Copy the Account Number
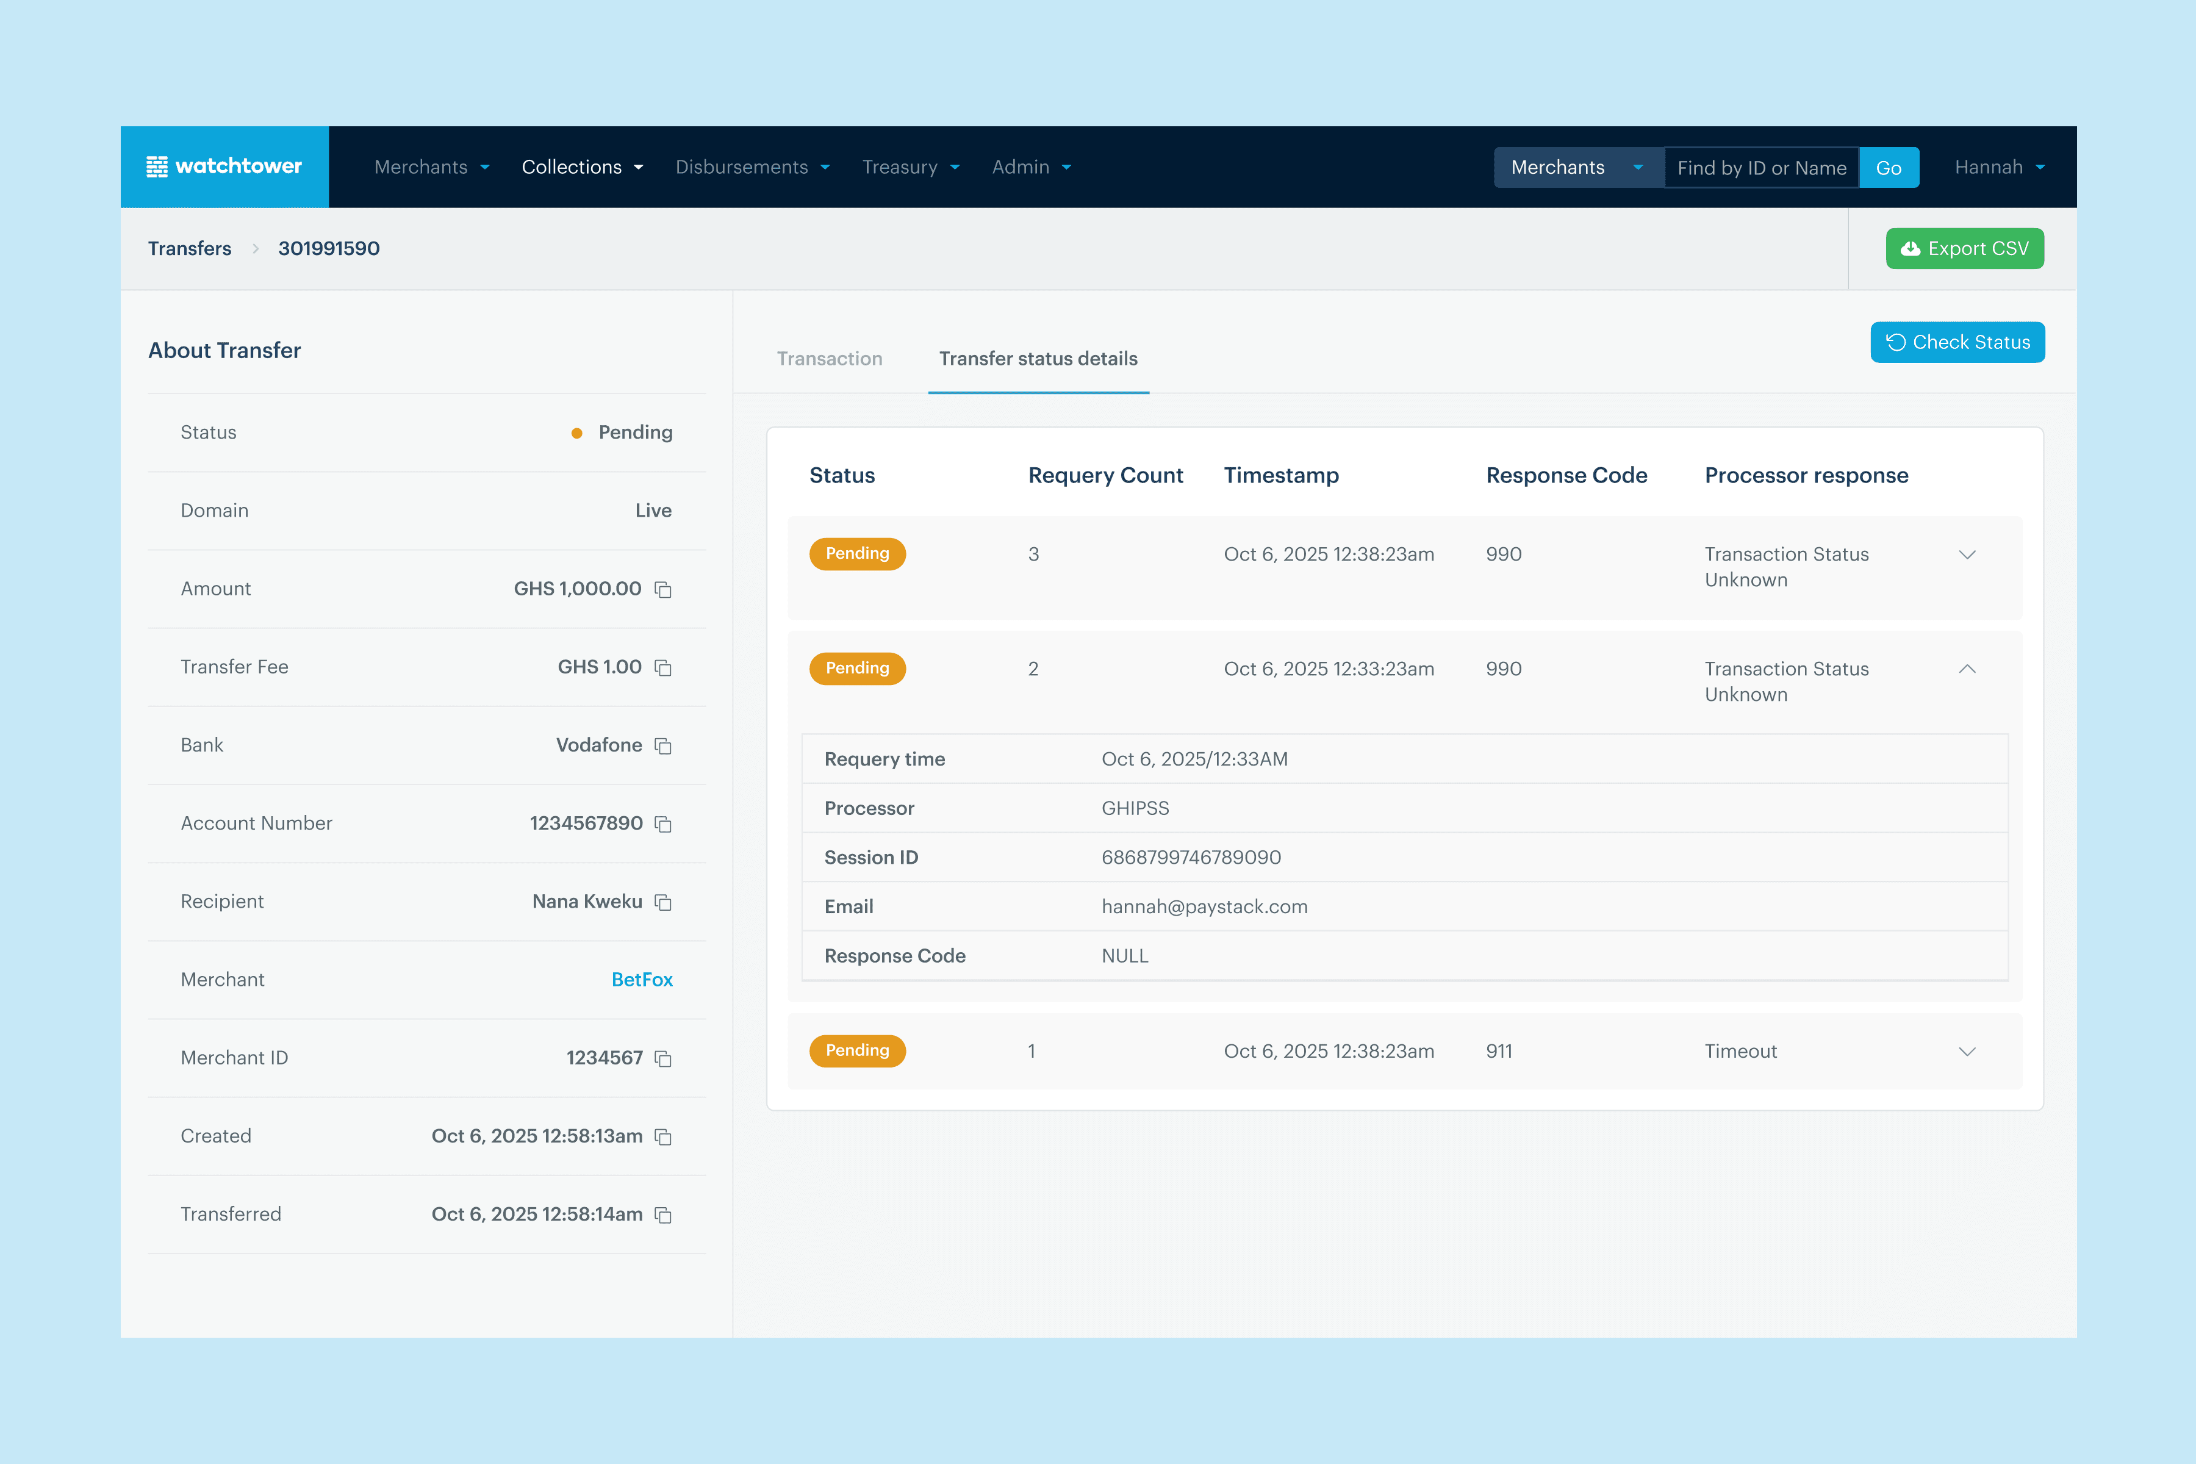Image resolution: width=2196 pixels, height=1464 pixels. [663, 823]
